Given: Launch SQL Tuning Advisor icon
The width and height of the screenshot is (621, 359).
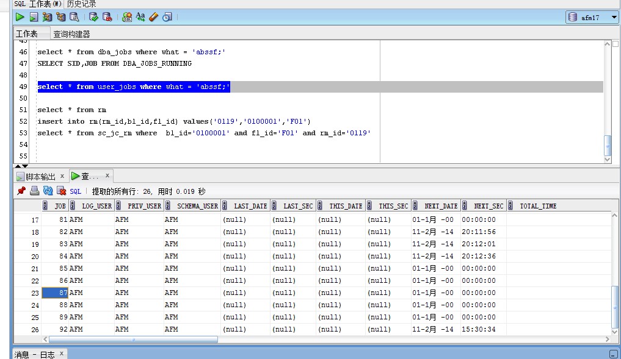Looking at the screenshot, I should [74, 17].
